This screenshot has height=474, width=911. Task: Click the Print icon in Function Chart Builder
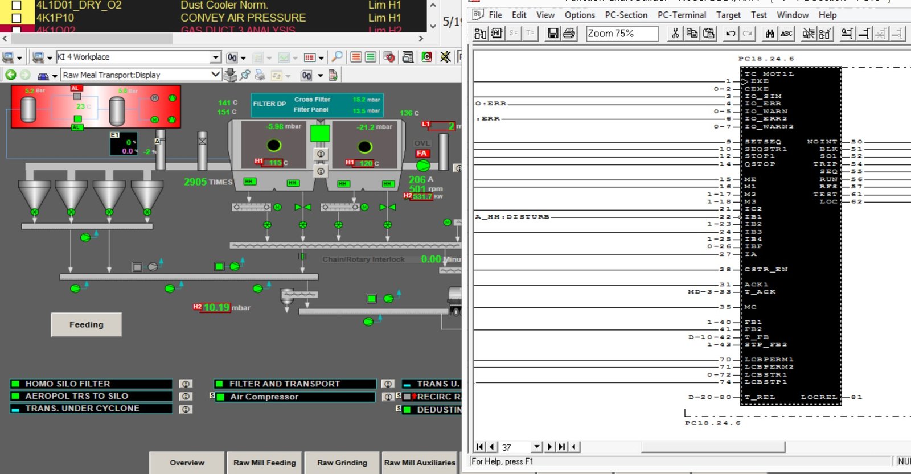coord(569,34)
